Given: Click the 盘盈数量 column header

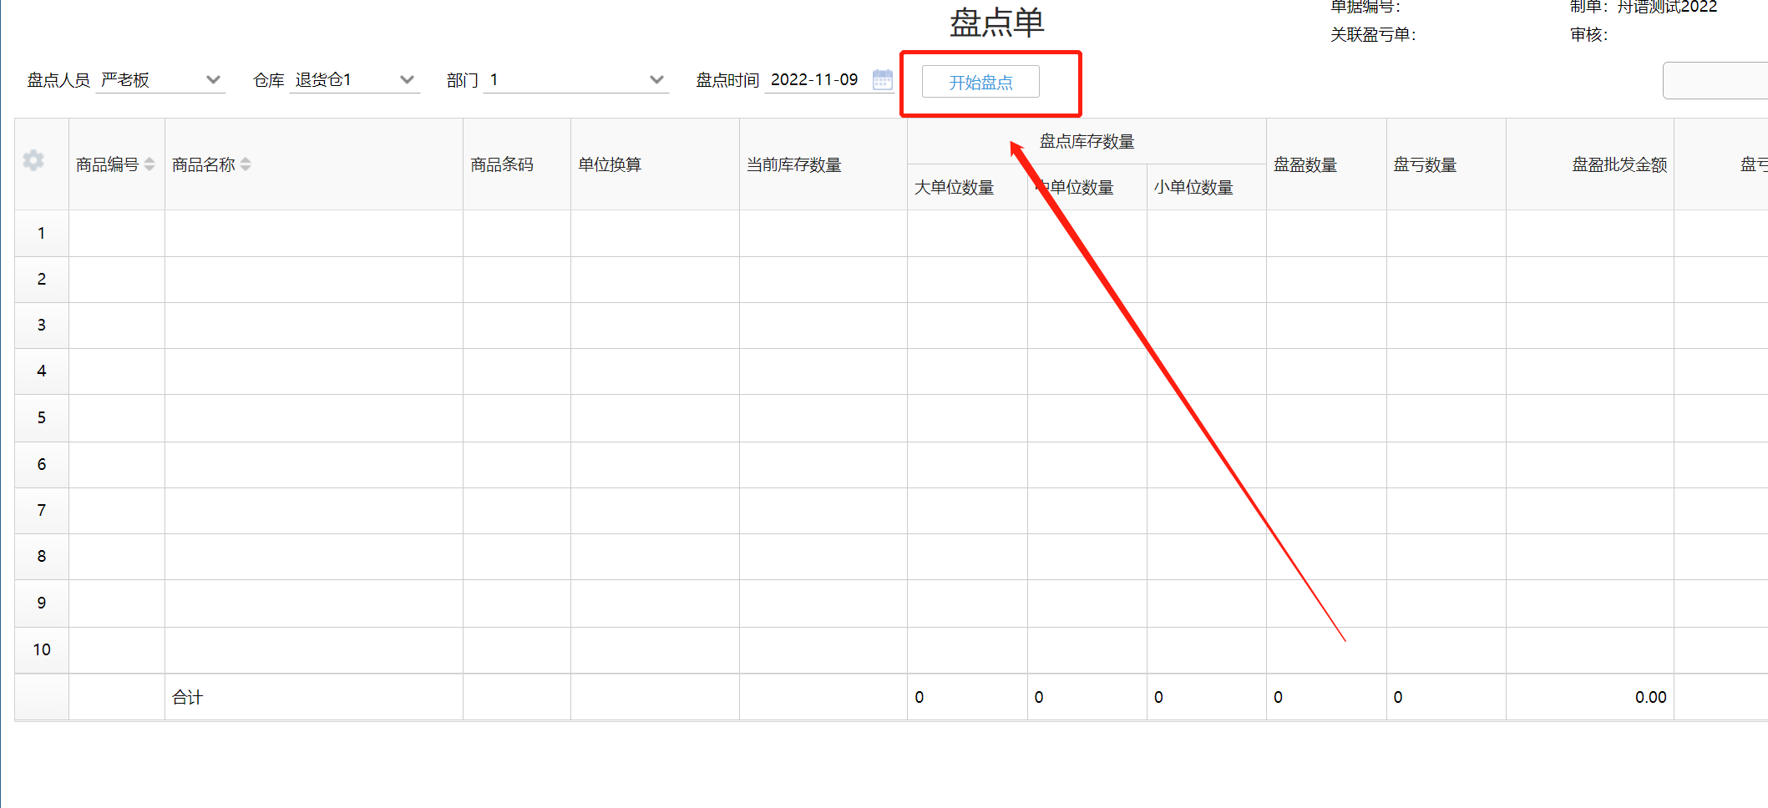Looking at the screenshot, I should [1304, 165].
